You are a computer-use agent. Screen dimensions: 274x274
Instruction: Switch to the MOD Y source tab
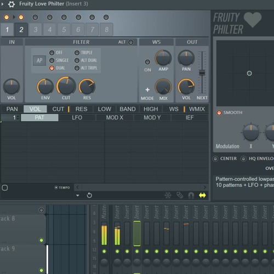(x=152, y=117)
